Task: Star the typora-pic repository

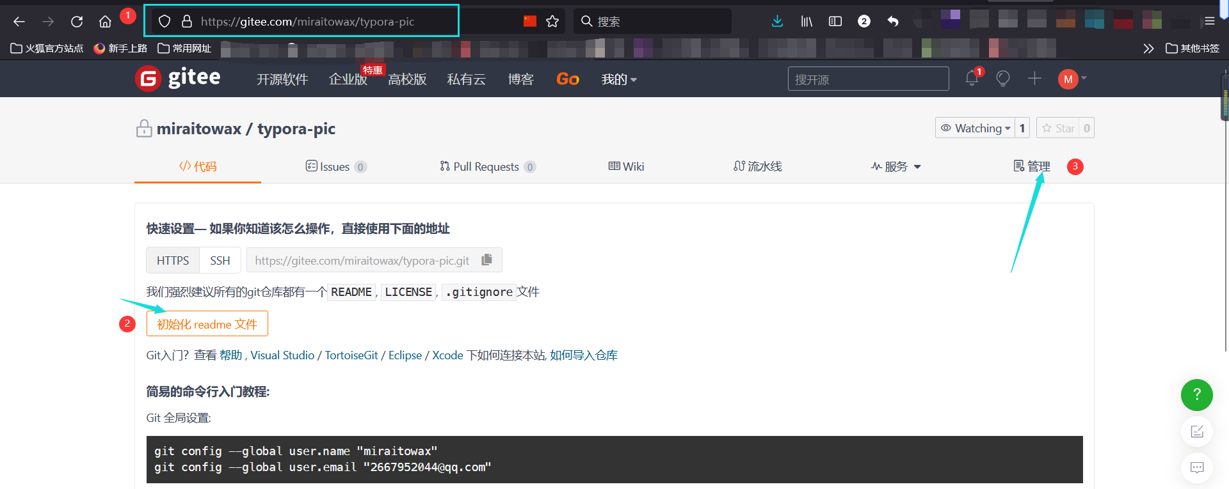Action: pos(1058,128)
